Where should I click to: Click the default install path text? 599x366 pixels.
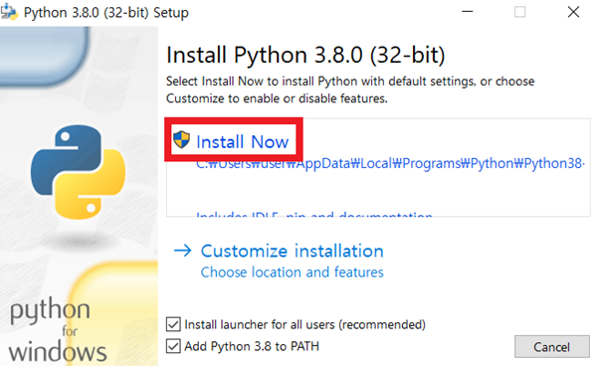[390, 164]
